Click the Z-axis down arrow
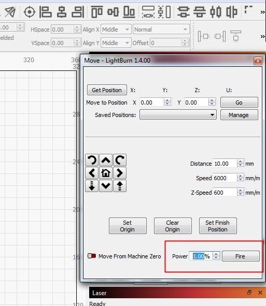Image resolution: width=266 pixels, height=306 pixels. (x=92, y=186)
